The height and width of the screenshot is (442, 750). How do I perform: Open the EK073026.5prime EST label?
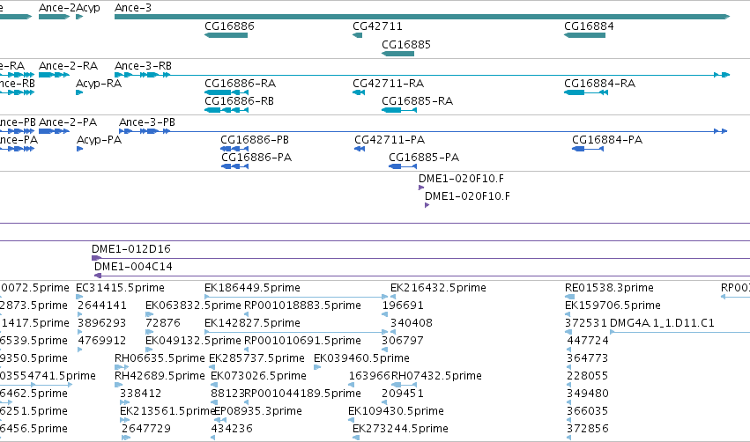[x=258, y=376]
